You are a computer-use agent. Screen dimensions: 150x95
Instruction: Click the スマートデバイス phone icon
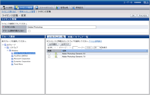coord(37,7)
